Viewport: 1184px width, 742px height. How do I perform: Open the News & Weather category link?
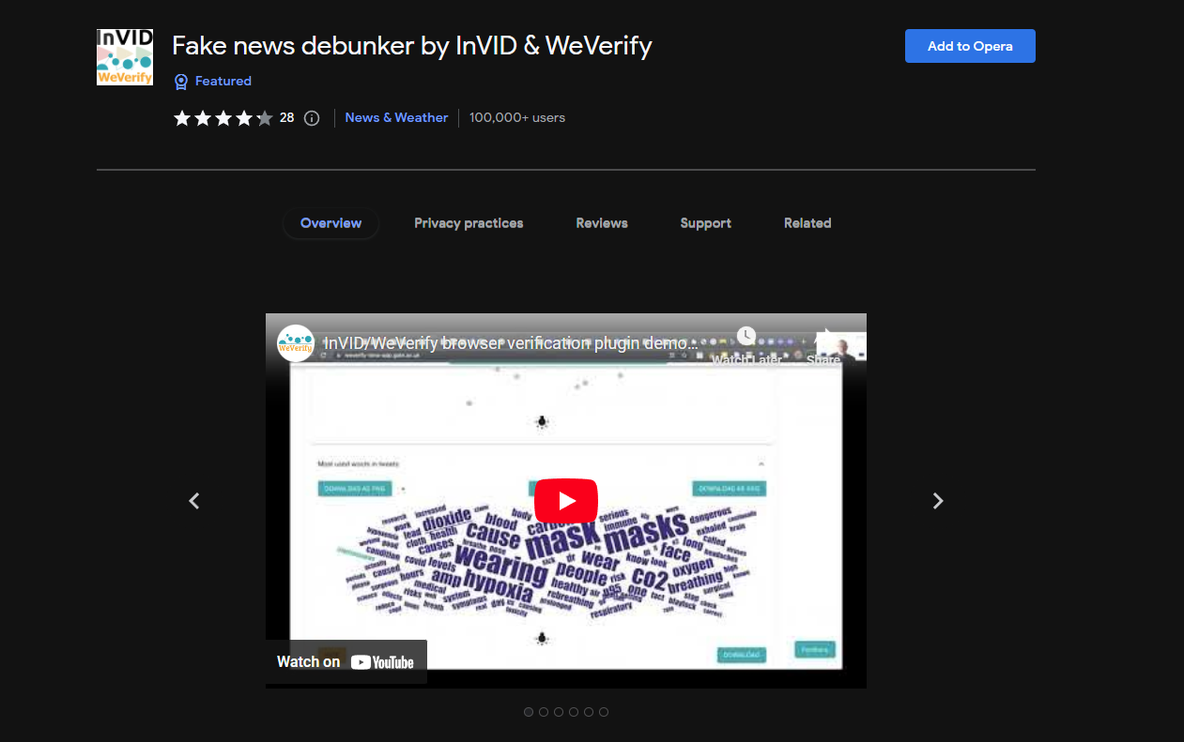click(x=396, y=118)
